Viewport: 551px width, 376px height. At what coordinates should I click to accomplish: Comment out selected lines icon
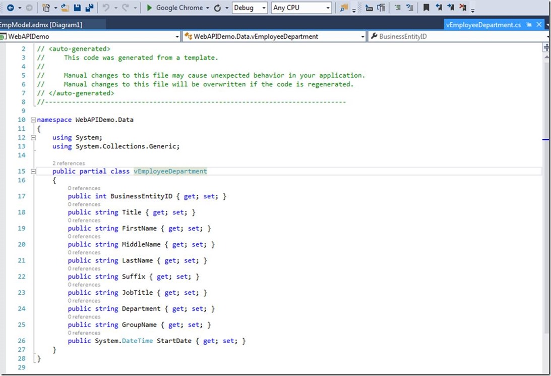(397, 8)
